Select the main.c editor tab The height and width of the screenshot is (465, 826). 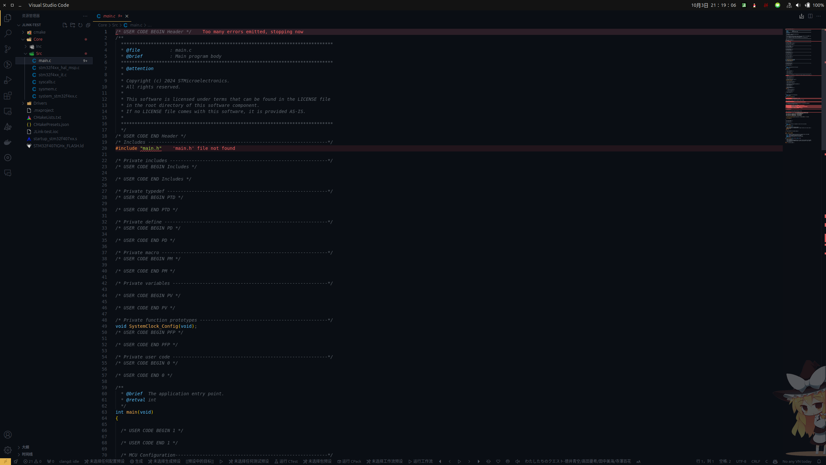point(109,16)
